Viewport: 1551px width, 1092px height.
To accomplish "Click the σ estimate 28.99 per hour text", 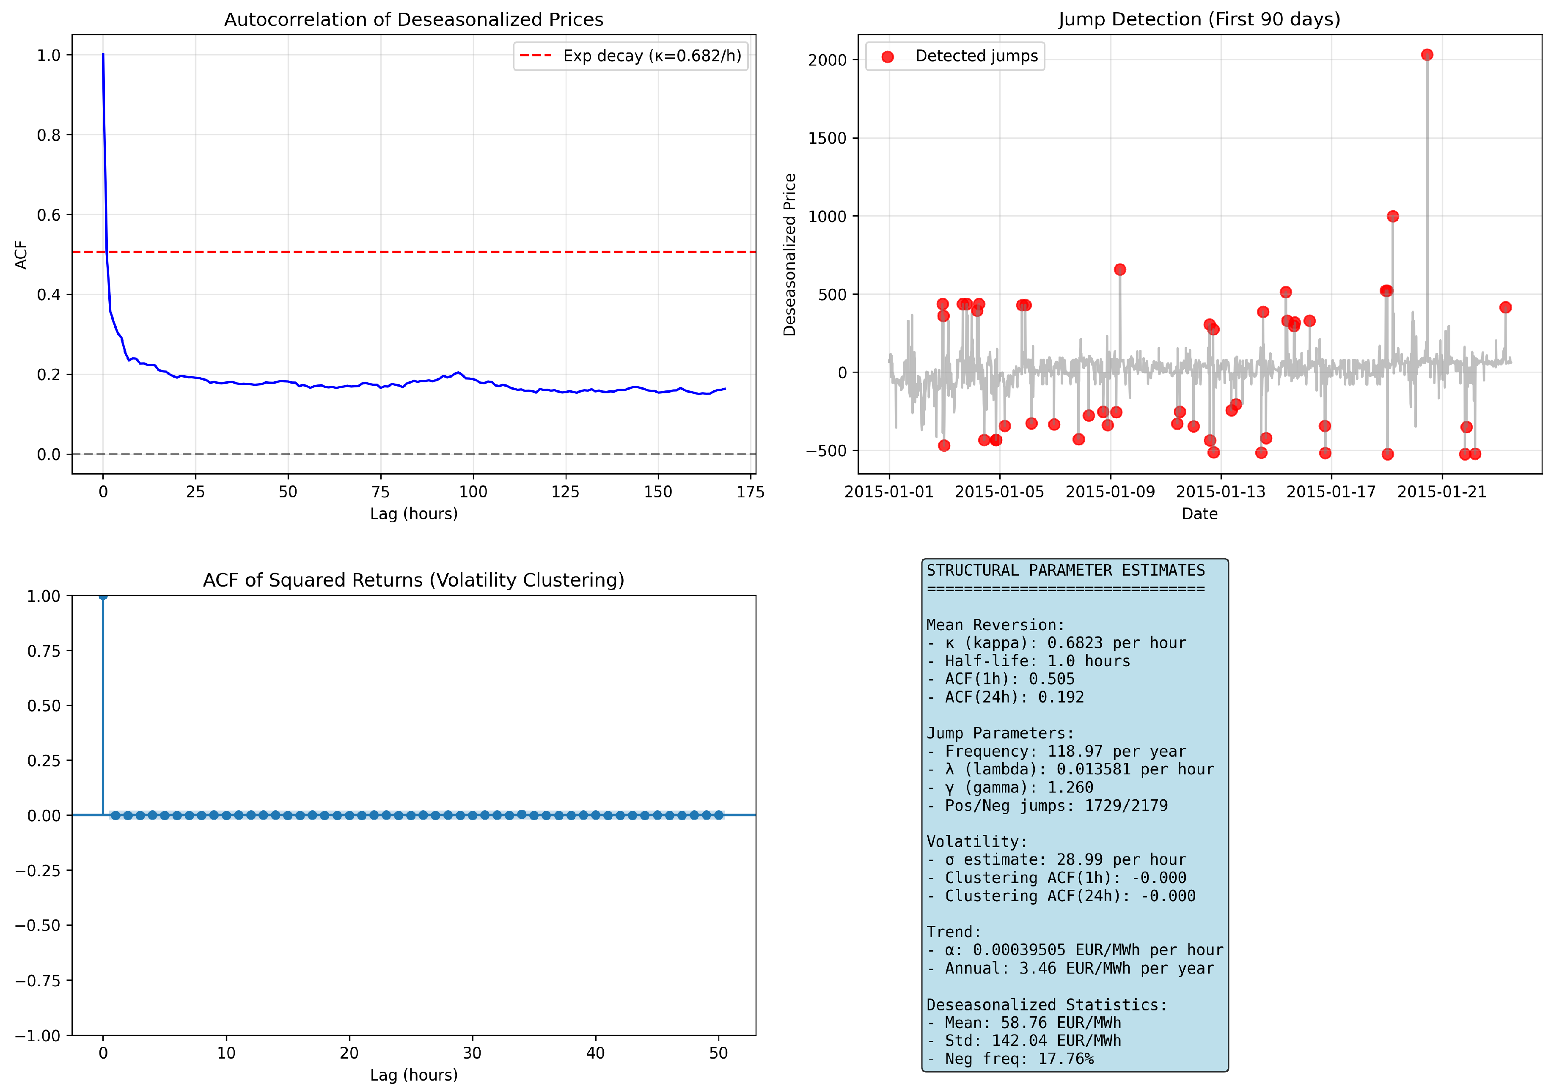I will [x=1056, y=860].
